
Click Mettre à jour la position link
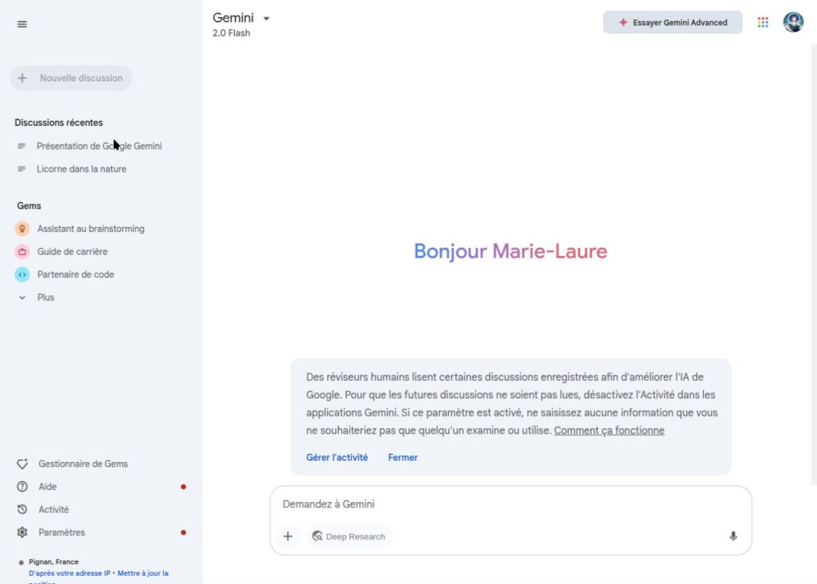click(x=143, y=573)
